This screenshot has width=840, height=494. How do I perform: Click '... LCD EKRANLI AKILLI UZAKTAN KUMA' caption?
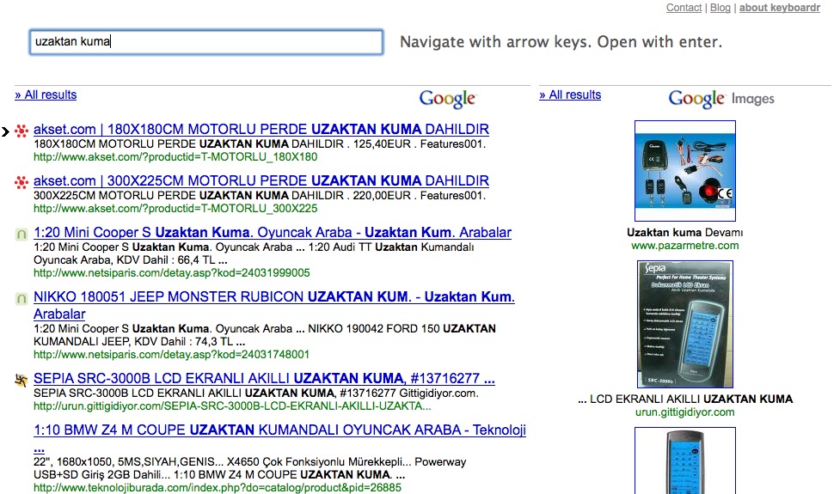click(685, 399)
